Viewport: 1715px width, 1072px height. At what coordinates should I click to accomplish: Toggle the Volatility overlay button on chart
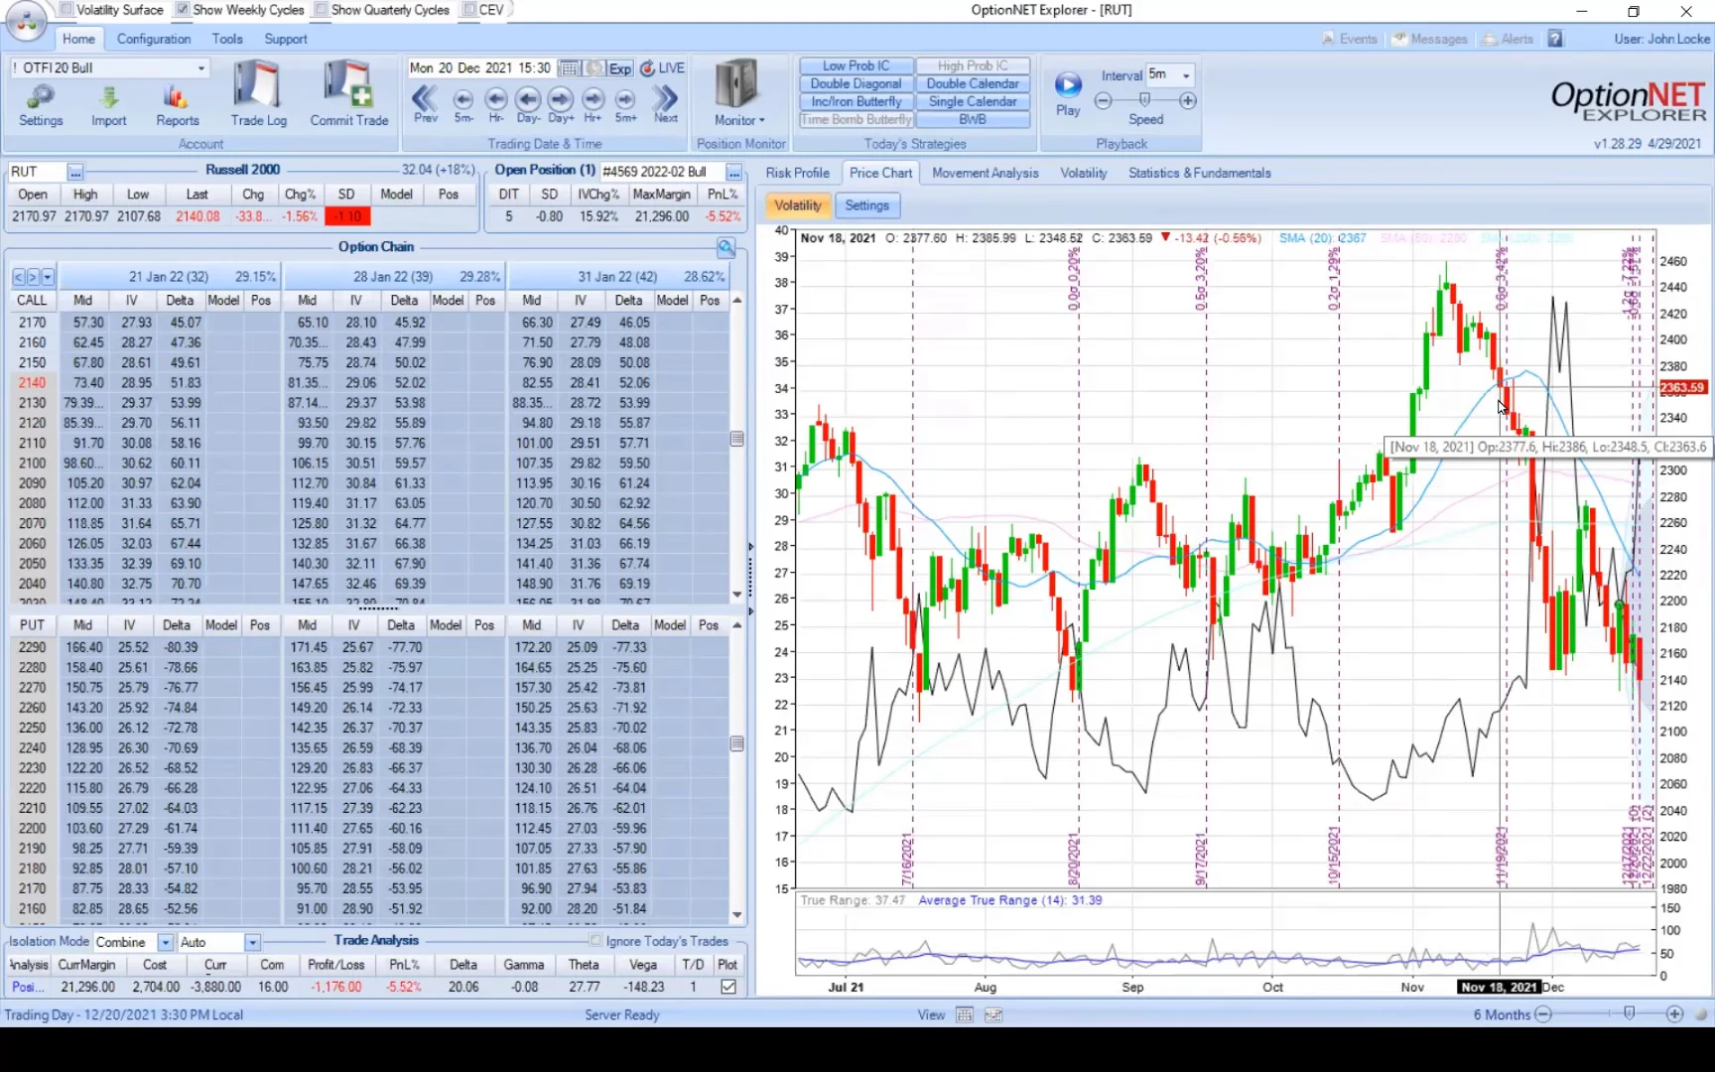pos(798,205)
